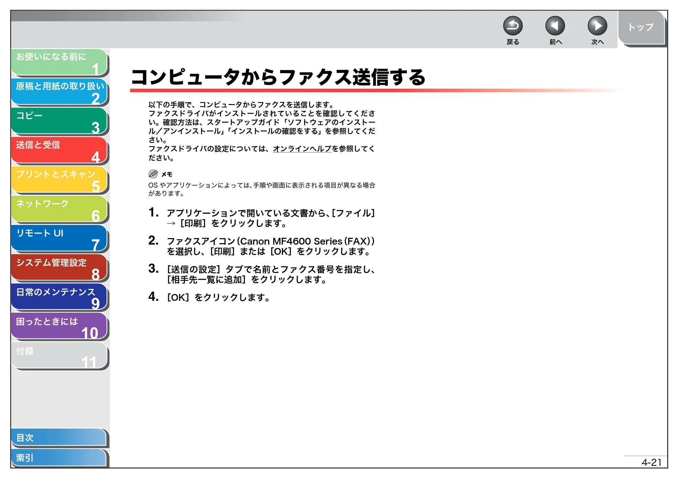Click the page number 4-21

pyautogui.click(x=652, y=462)
